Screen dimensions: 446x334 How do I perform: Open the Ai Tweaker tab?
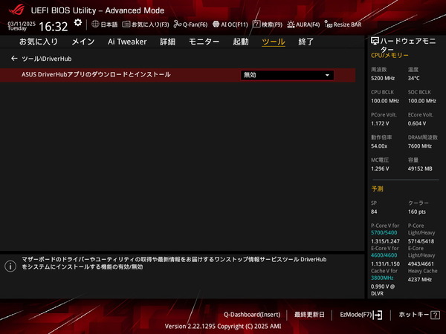pyautogui.click(x=127, y=42)
